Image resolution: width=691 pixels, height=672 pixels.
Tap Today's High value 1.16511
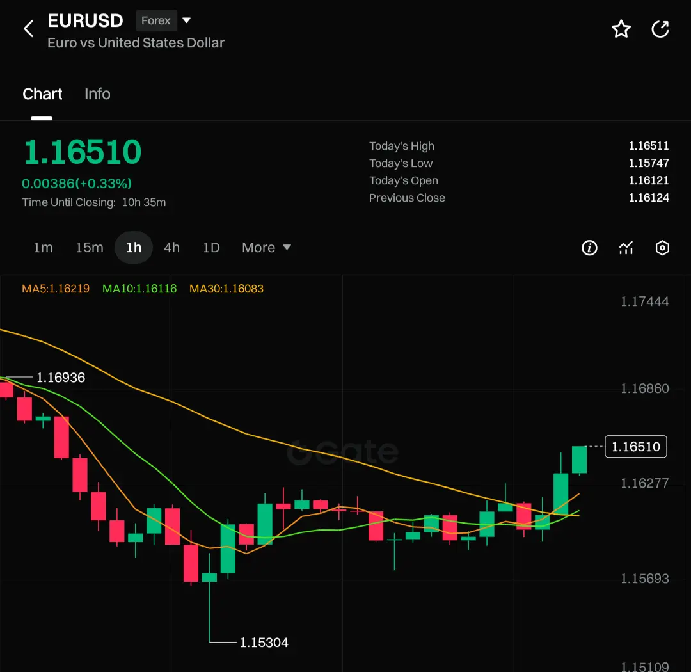(x=649, y=146)
